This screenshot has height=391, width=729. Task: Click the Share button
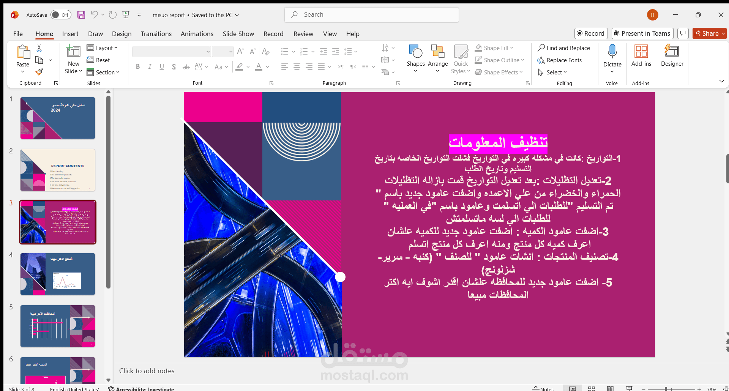[709, 33]
